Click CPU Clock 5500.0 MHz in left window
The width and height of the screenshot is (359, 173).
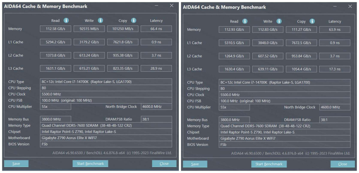106,94
